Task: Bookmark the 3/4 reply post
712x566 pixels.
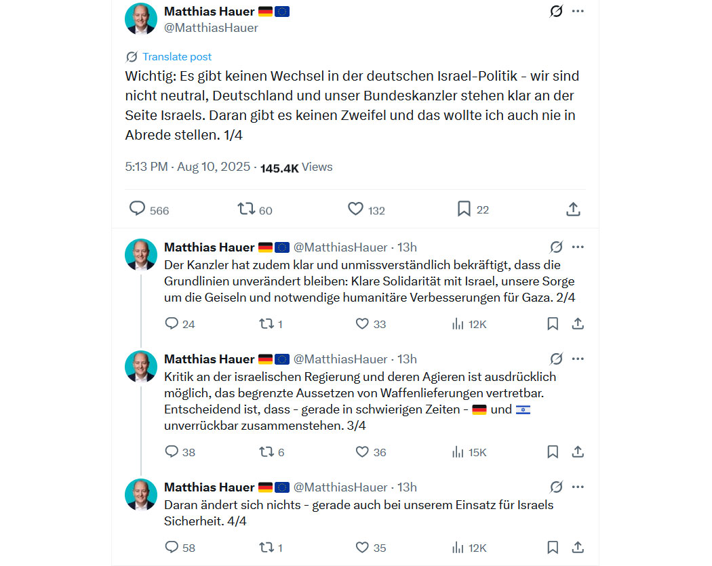Action: (553, 451)
